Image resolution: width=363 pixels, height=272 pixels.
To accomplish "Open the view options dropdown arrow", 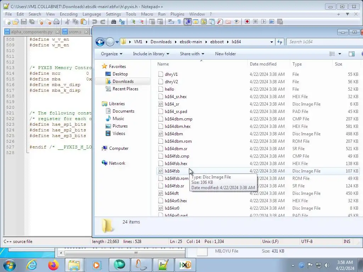I will pos(340,54).
